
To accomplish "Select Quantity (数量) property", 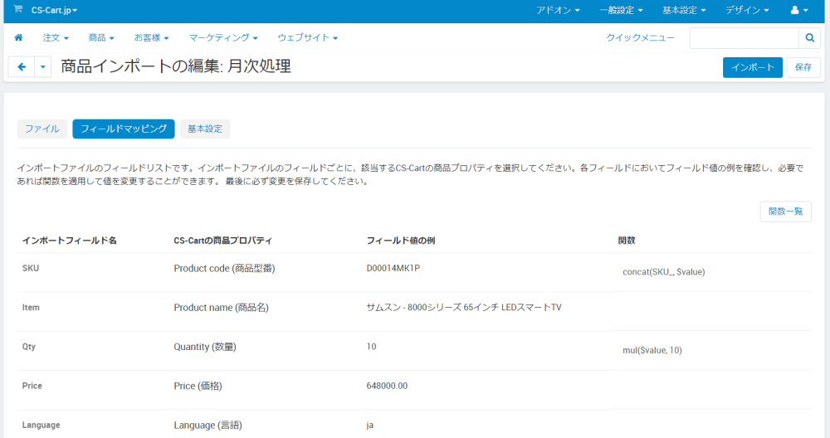I will [205, 347].
